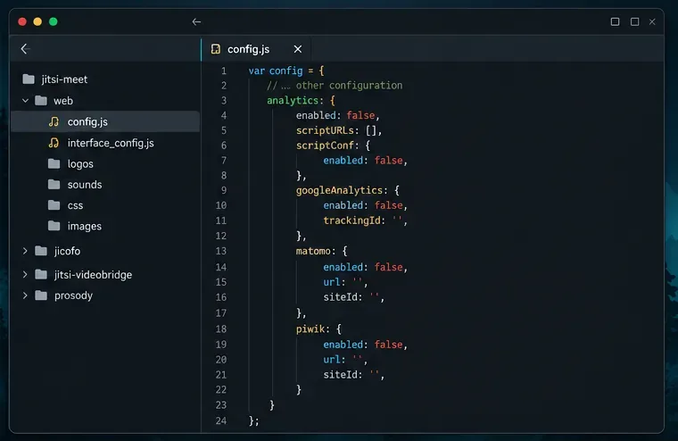Click 'siteId' on line 16
The height and width of the screenshot is (441, 678).
pos(340,297)
